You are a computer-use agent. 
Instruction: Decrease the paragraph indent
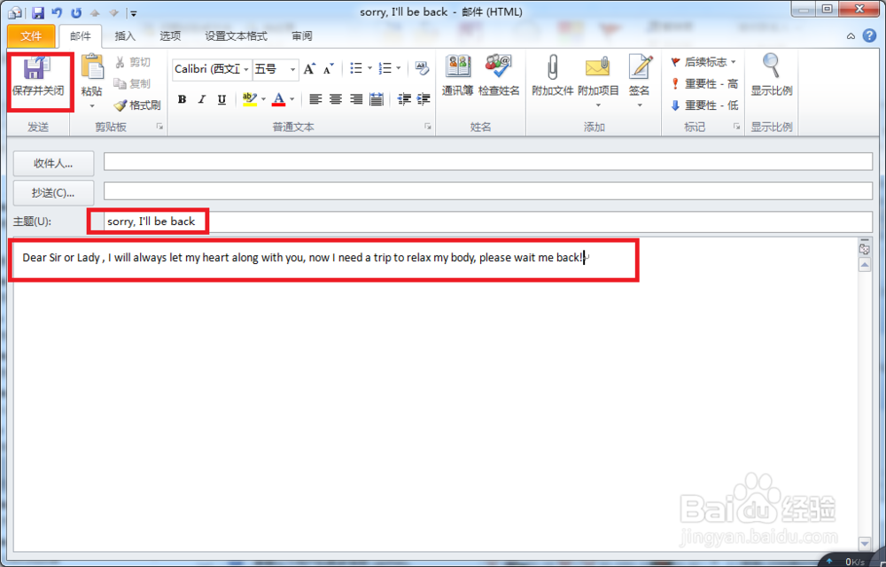403,99
